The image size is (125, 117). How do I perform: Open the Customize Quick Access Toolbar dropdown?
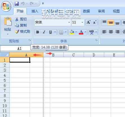click(43, 4)
